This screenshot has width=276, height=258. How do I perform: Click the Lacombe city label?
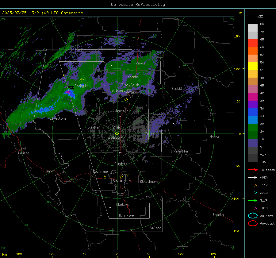132,77
